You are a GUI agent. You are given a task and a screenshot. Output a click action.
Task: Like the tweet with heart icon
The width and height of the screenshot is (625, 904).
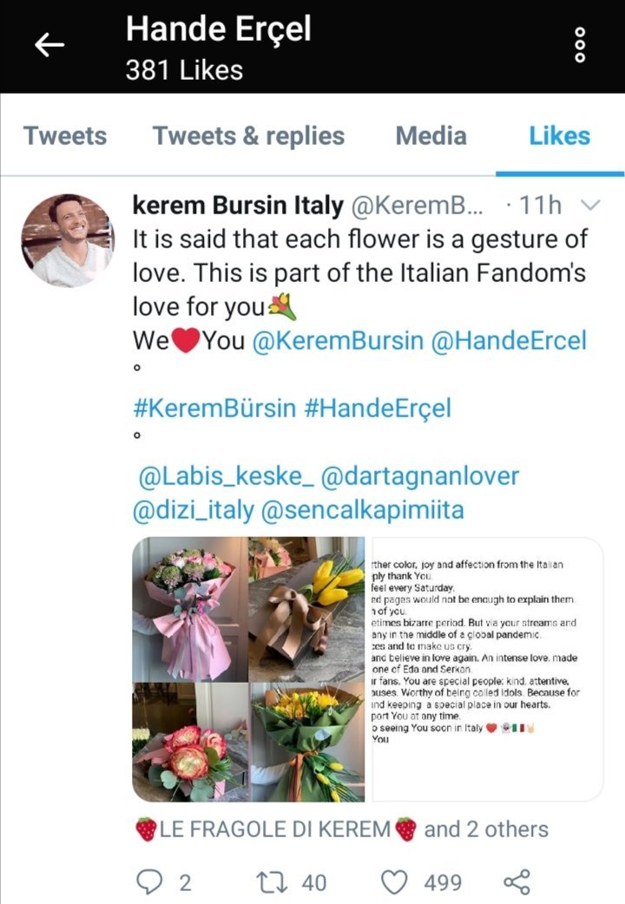click(395, 882)
